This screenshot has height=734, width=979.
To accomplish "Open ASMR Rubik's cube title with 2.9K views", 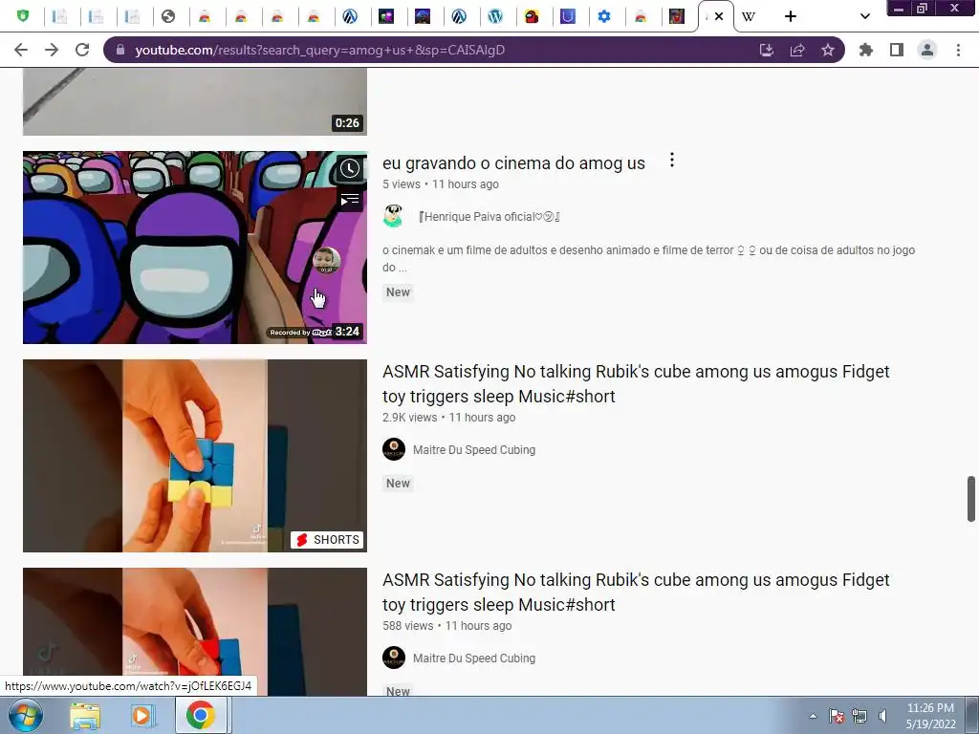I will [636, 384].
